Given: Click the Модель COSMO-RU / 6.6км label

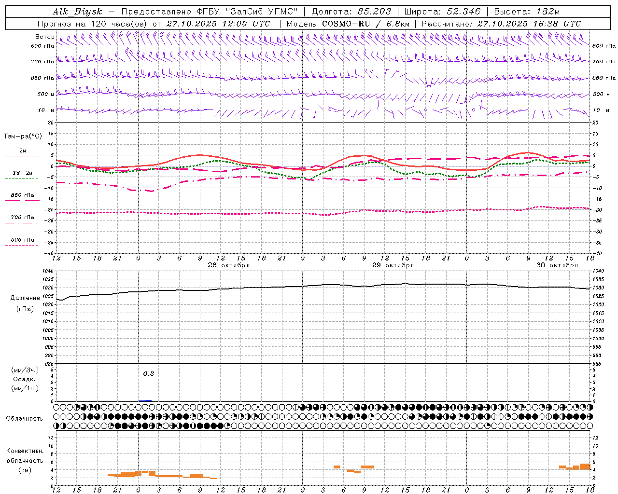Looking at the screenshot, I should [x=348, y=24].
